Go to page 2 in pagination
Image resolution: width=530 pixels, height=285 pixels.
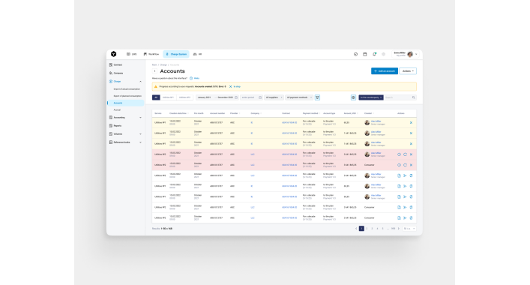coord(367,229)
